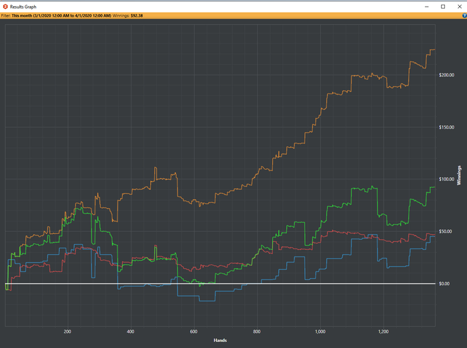Click the 200 x-axis label
The image size is (467, 348).
(x=67, y=331)
